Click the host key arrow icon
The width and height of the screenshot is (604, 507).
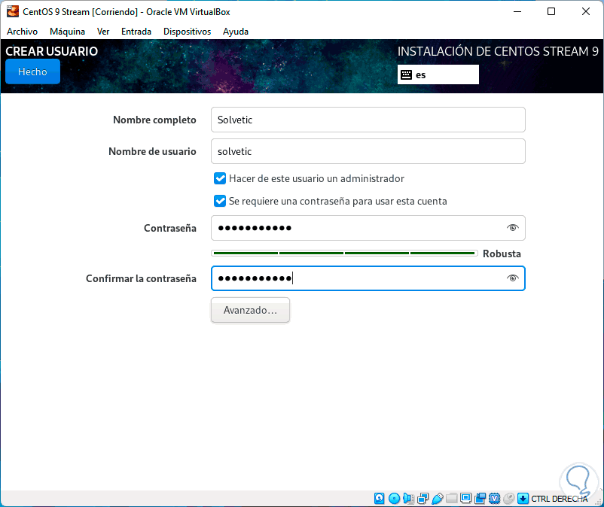523,499
